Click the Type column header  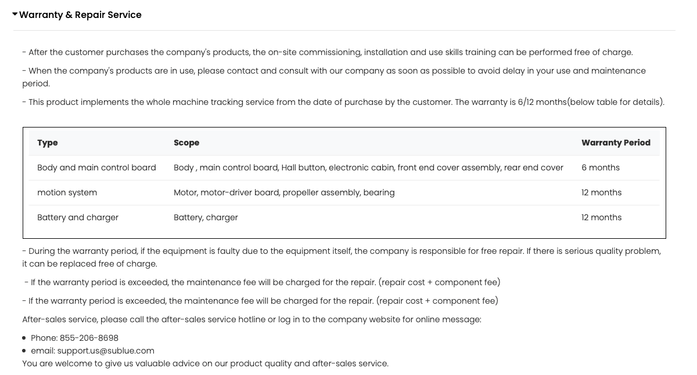tap(48, 143)
